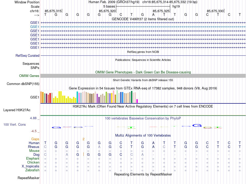Open the RefSeq Curated track label
Screen dimensions: 246x184
point(27,55)
